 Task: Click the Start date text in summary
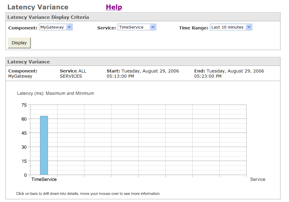click(143, 74)
